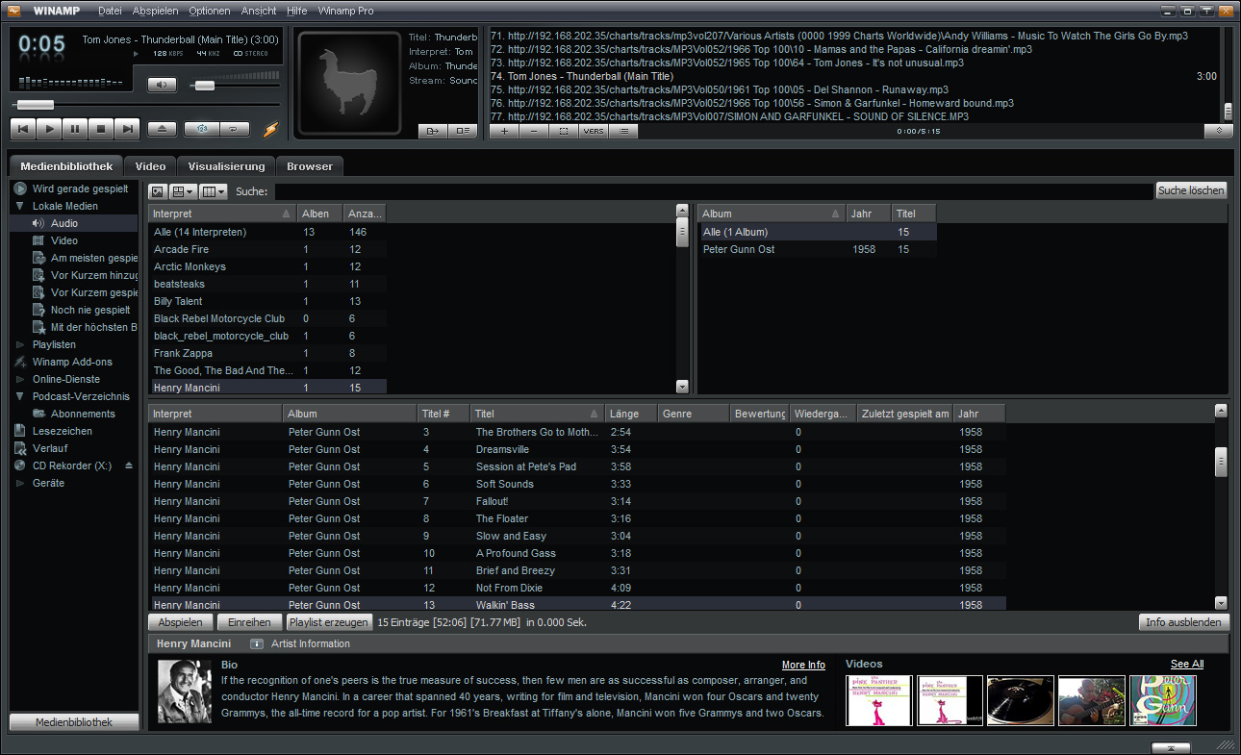This screenshot has height=755, width=1241.
Task: Collapse the Podcast-Verzeichnis node
Action: pos(19,396)
